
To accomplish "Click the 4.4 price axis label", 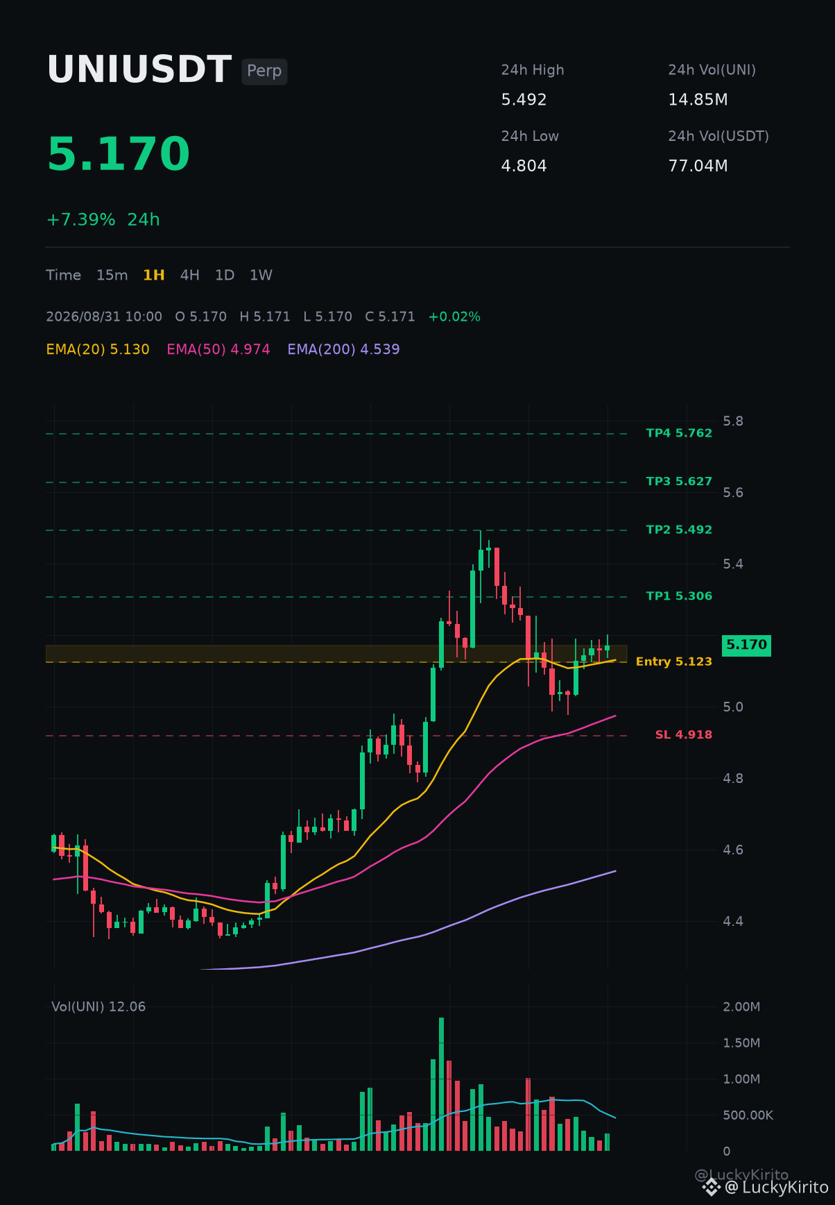I will [733, 921].
